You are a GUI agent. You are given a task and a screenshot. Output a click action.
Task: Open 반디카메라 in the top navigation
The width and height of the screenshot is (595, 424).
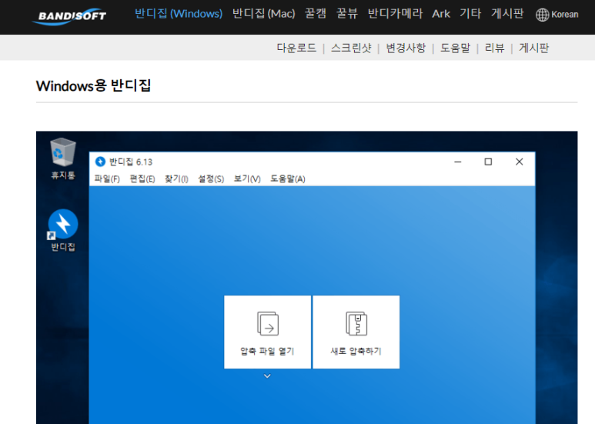tap(395, 14)
